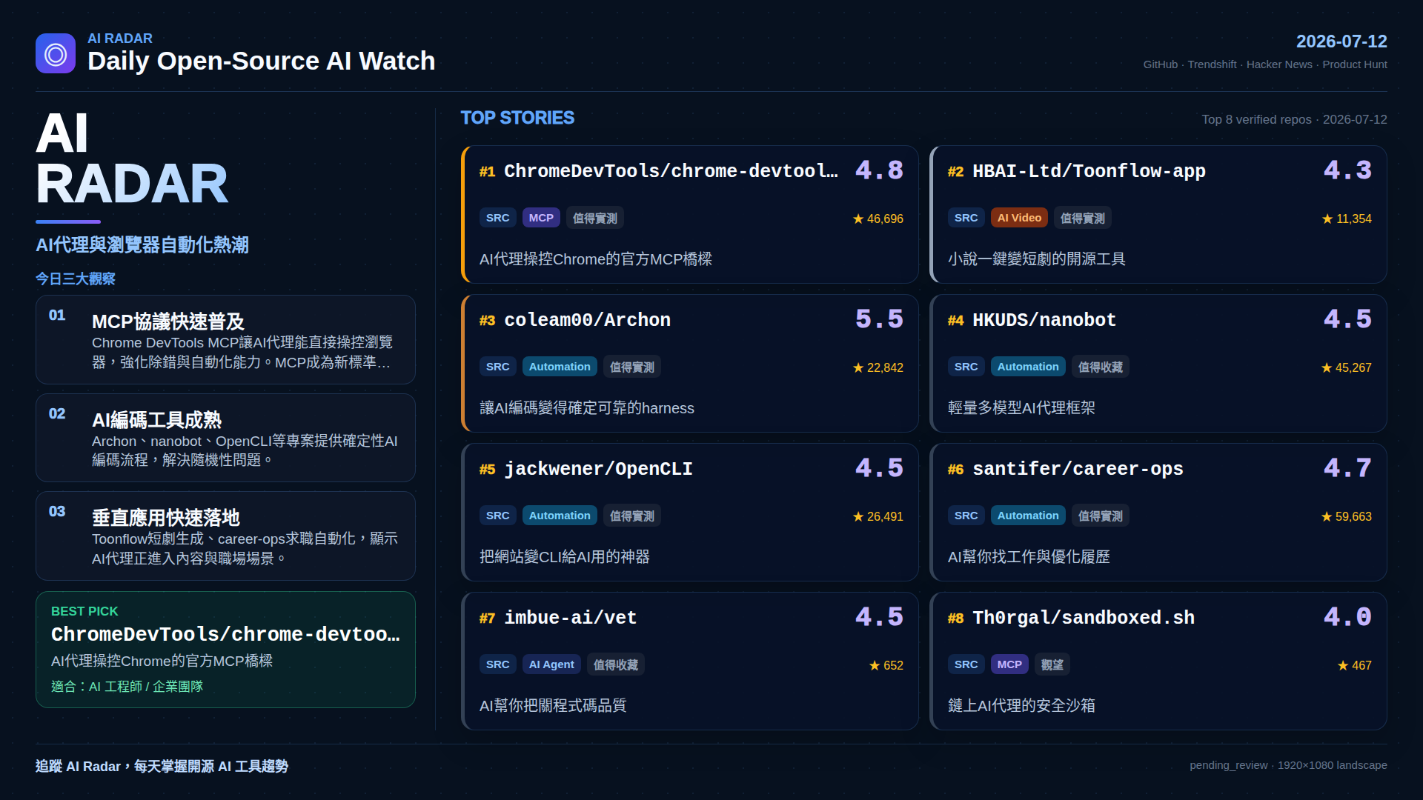Viewport: 1423px width, 800px height.
Task: Click Automation tag on Archon card
Action: pyautogui.click(x=560, y=367)
